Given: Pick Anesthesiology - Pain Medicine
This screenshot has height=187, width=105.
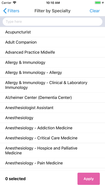Looking at the screenshot, I should 52,163.
